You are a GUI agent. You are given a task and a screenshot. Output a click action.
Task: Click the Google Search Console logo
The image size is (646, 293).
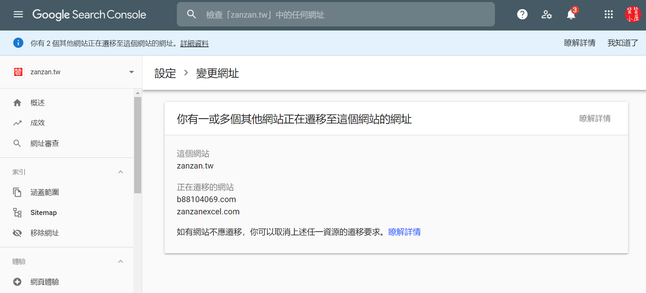[89, 15]
